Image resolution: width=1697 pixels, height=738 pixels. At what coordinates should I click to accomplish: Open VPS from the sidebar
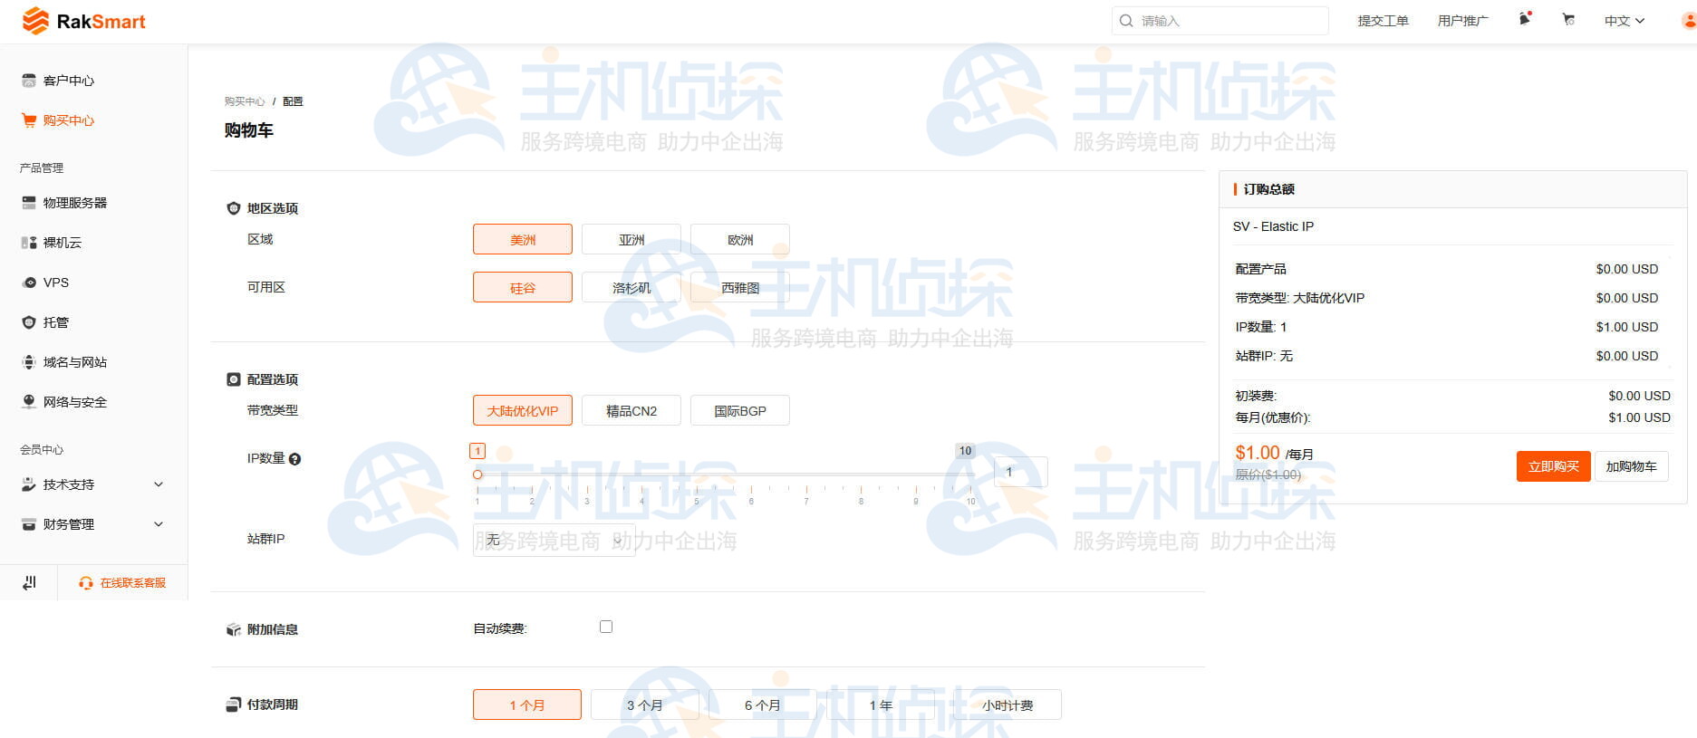(x=56, y=283)
